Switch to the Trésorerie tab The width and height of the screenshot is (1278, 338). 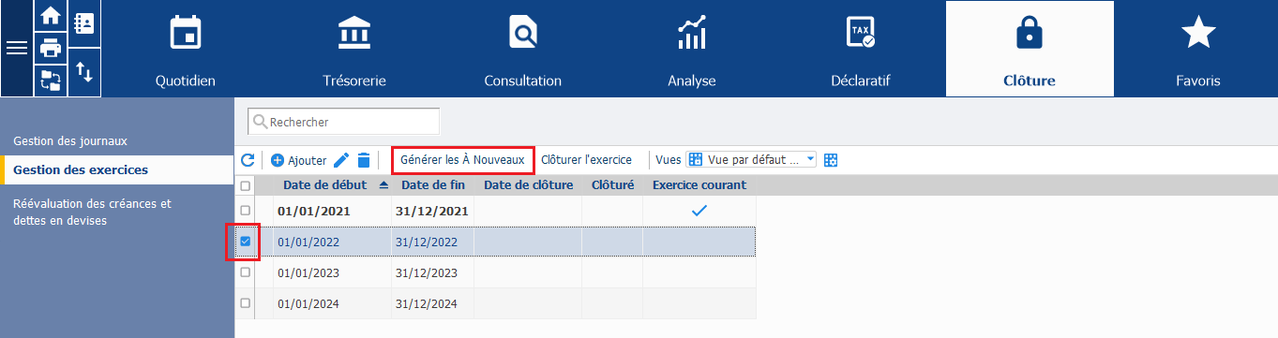[354, 49]
